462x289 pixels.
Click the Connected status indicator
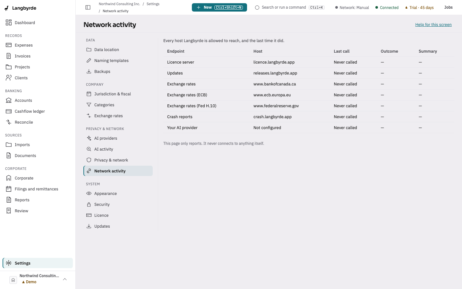click(387, 7)
